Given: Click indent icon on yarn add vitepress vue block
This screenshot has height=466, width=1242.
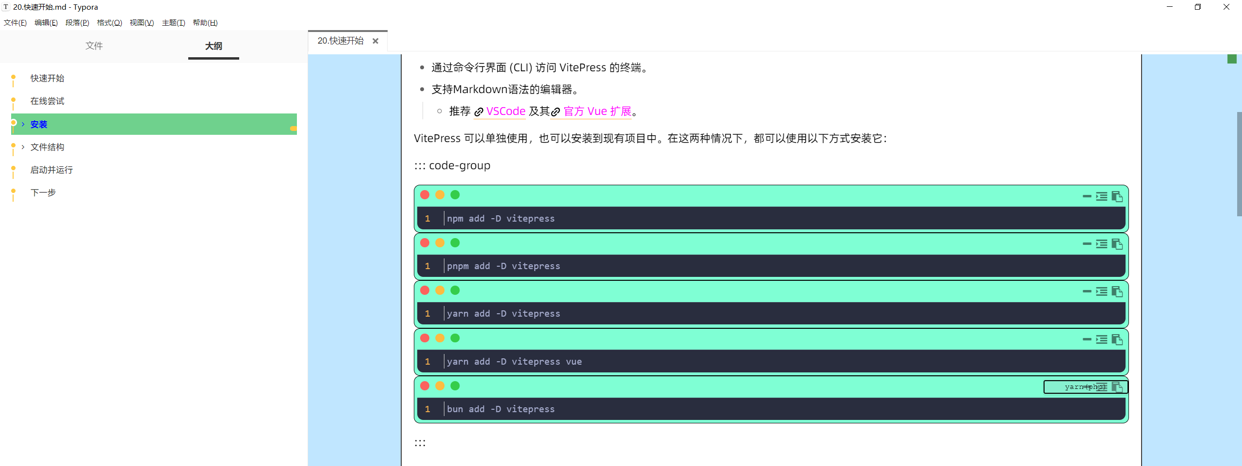Looking at the screenshot, I should 1101,339.
